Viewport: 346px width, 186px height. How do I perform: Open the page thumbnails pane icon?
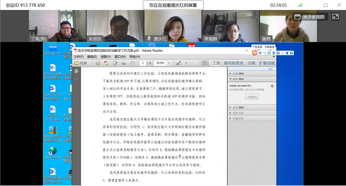click(x=77, y=71)
